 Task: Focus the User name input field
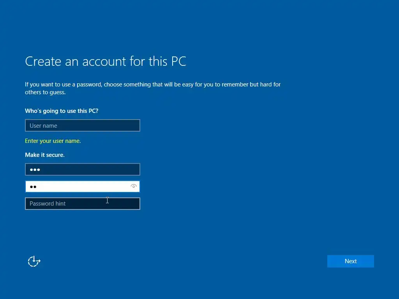[x=83, y=125]
